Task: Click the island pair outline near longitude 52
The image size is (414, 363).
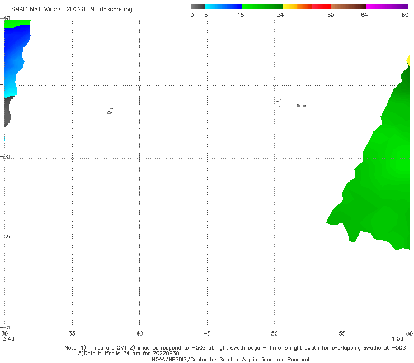Action: tap(301, 106)
